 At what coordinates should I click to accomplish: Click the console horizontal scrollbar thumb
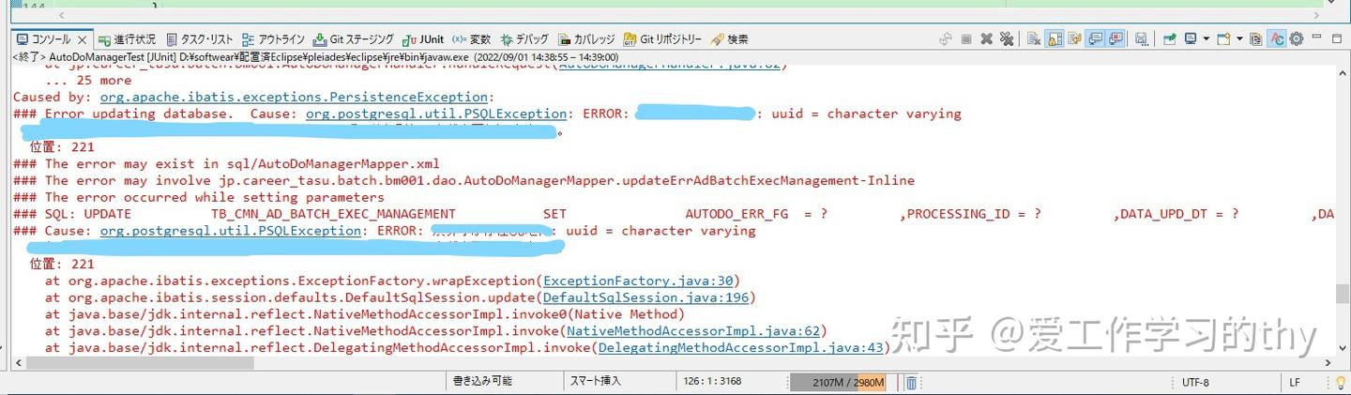coord(138,362)
